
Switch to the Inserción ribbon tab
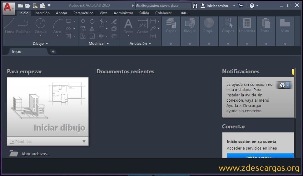(x=42, y=13)
